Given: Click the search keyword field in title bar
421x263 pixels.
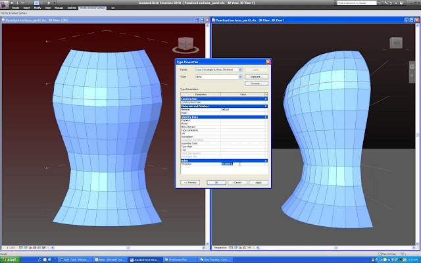Looking at the screenshot, I should point(357,3).
